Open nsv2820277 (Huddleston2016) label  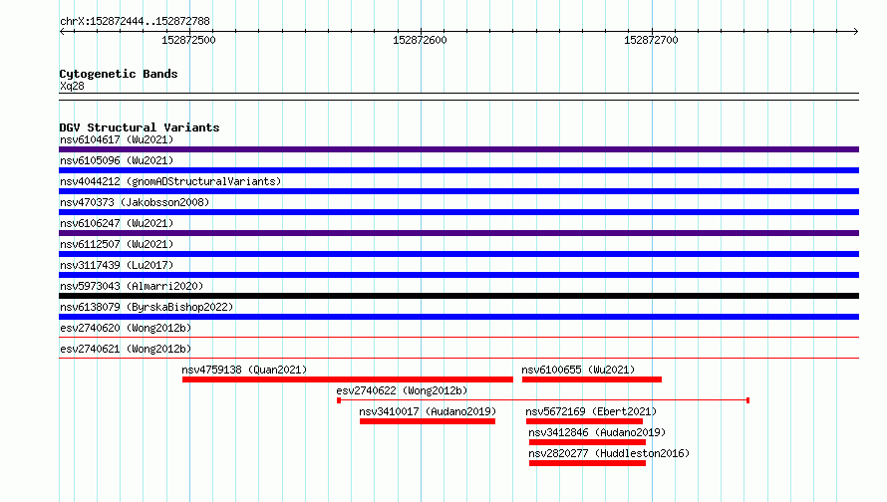[609, 453]
